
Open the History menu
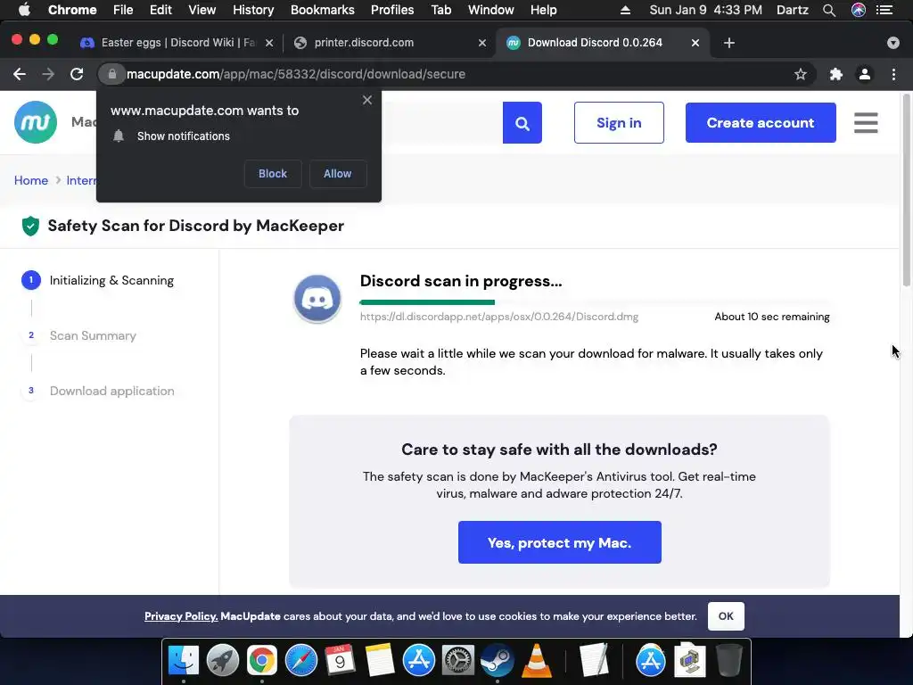click(x=253, y=10)
